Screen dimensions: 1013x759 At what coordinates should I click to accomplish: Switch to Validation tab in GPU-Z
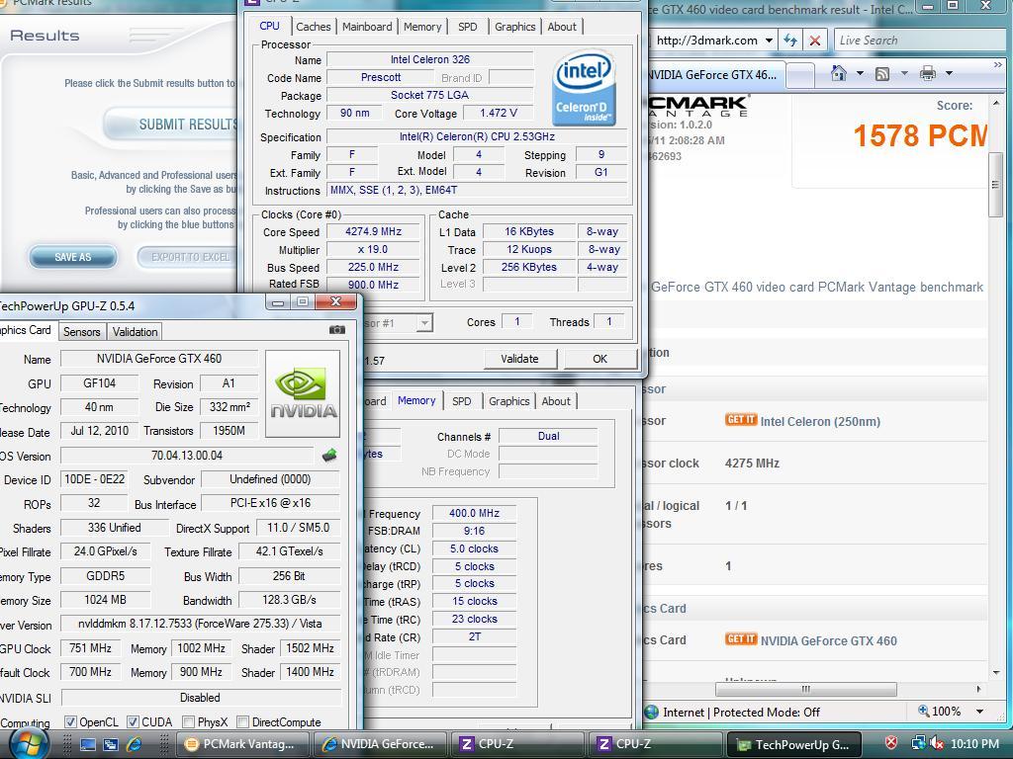[135, 332]
